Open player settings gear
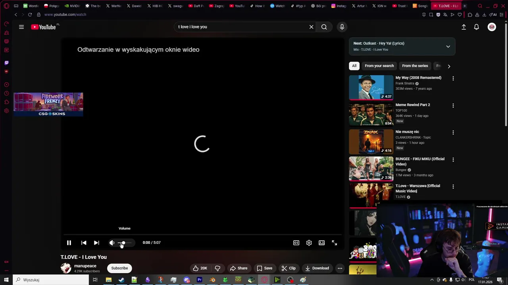The image size is (508, 285). (309, 243)
